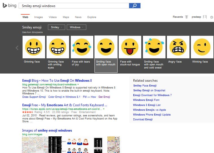The height and width of the screenshot is (153, 214).
Task: Switch to the Videos tab
Action: [52, 17]
